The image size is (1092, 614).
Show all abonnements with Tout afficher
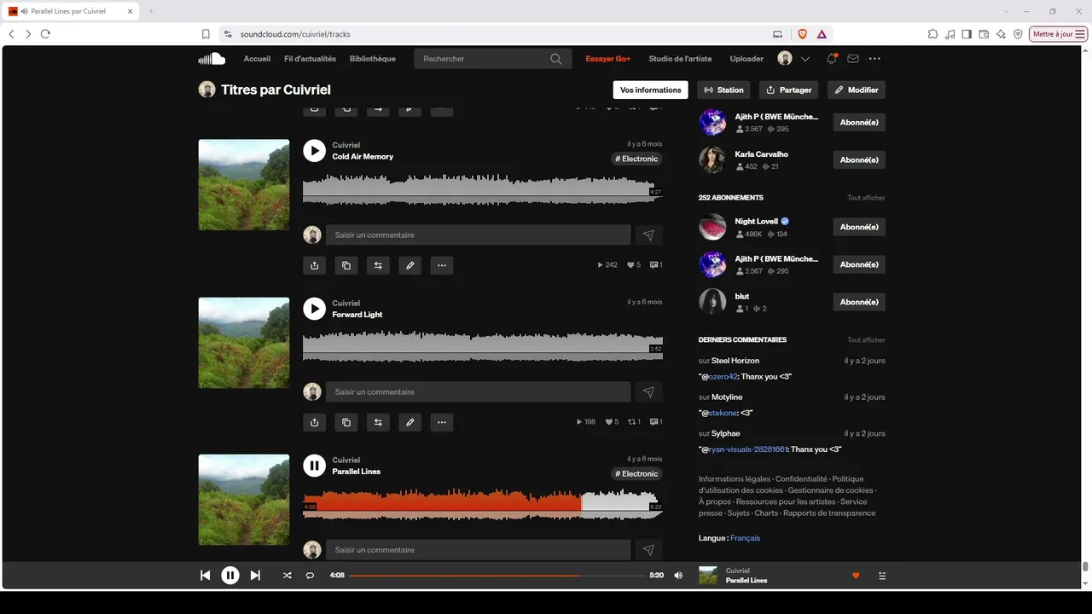tap(866, 198)
